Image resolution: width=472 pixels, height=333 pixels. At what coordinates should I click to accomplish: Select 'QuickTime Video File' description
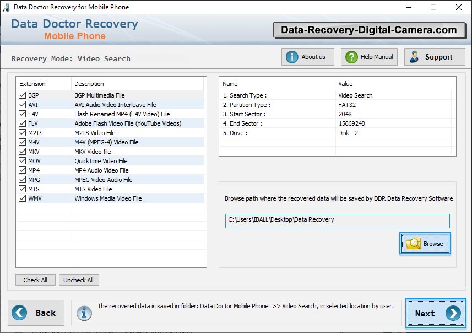click(101, 160)
